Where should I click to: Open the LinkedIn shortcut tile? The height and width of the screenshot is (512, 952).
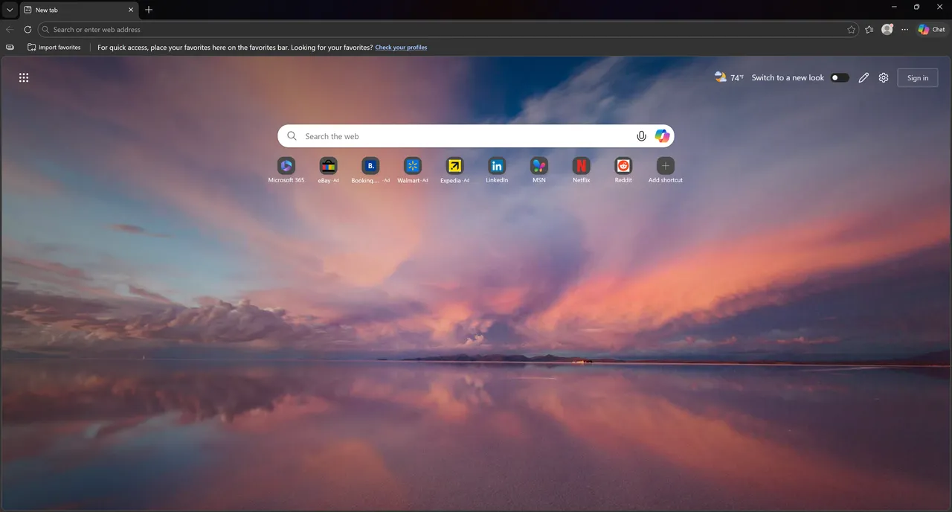497,170
